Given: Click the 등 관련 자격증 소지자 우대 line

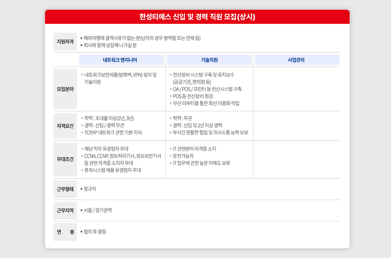Looking at the screenshot, I should 109,163.
